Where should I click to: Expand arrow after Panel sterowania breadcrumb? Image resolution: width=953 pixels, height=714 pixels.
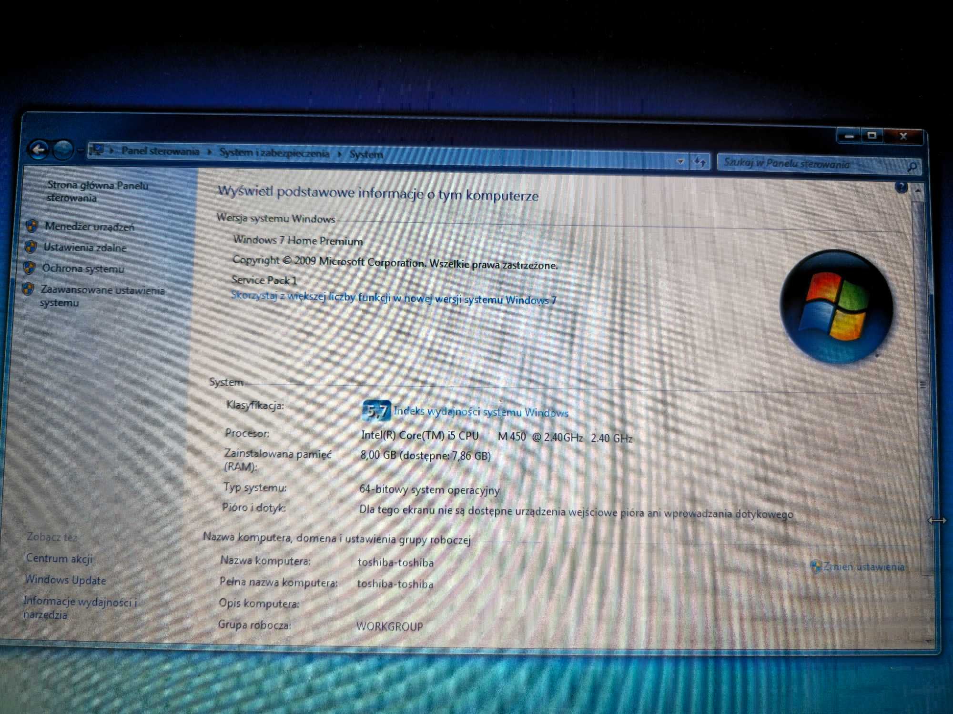pyautogui.click(x=209, y=152)
